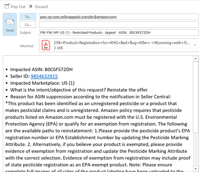Click the Send envelope icon
The image size is (201, 172).
pyautogui.click(x=10, y=21)
